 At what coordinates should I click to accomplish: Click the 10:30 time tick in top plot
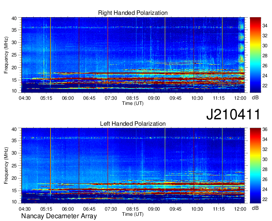pos(197,98)
